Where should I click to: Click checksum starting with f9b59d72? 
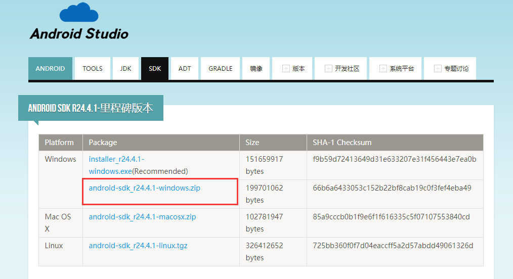395,159
